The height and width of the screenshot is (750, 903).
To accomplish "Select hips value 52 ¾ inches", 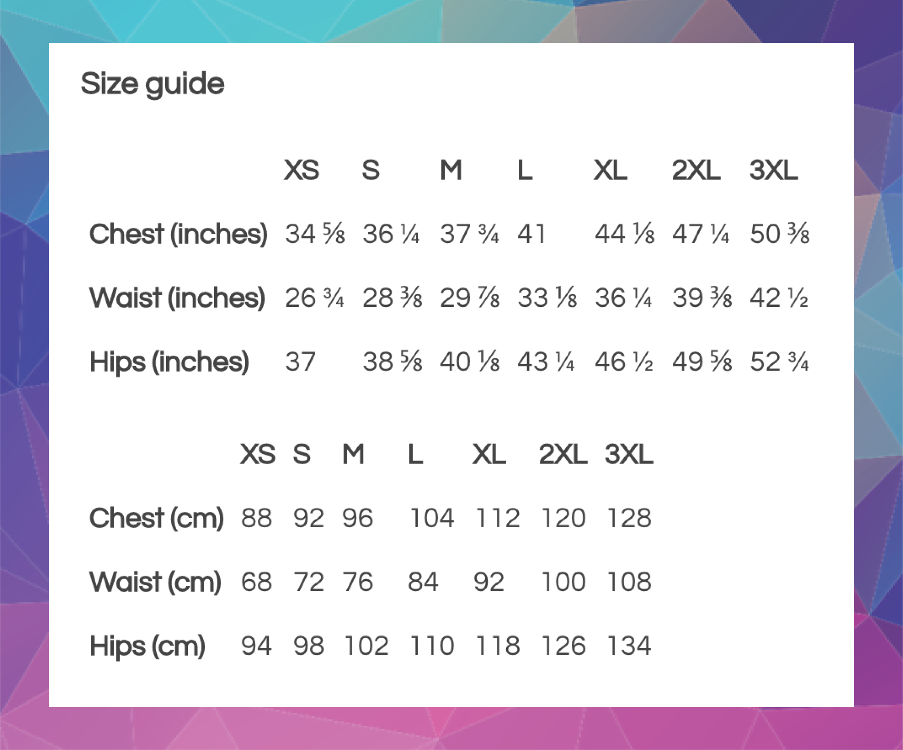I will tap(779, 361).
